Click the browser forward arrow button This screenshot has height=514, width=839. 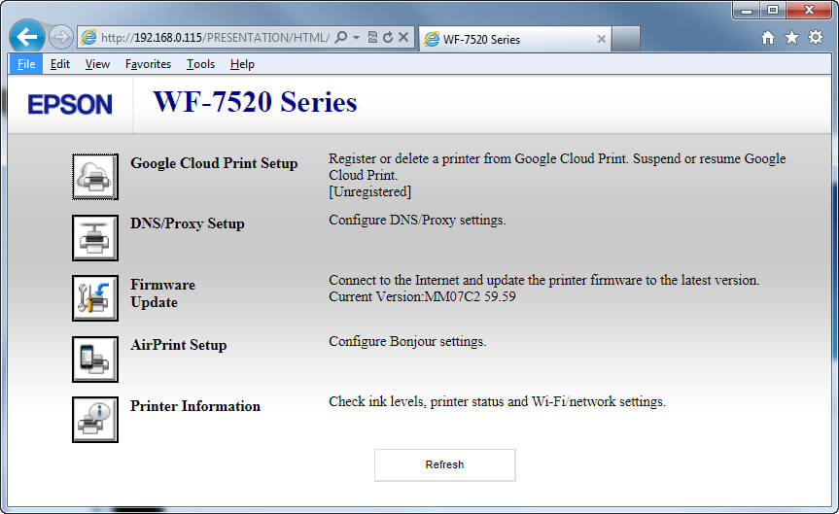[60, 37]
